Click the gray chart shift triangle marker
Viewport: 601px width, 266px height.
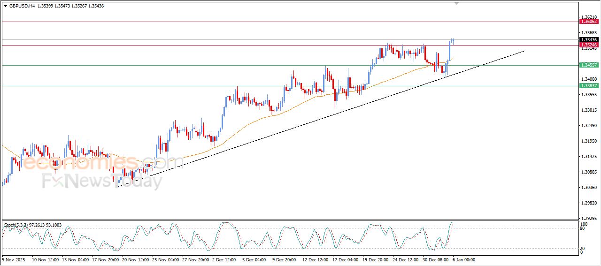pos(456,3)
